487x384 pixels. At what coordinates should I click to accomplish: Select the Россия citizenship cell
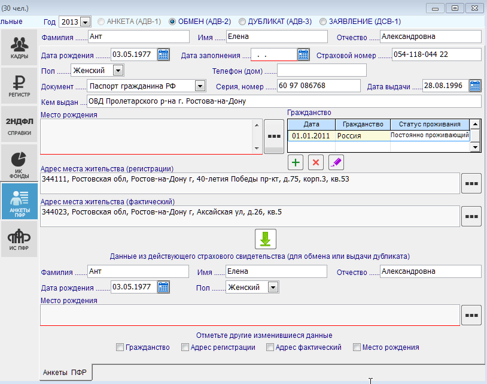[363, 136]
